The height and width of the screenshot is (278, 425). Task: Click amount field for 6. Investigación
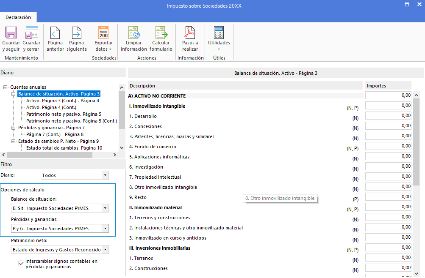tap(388, 166)
